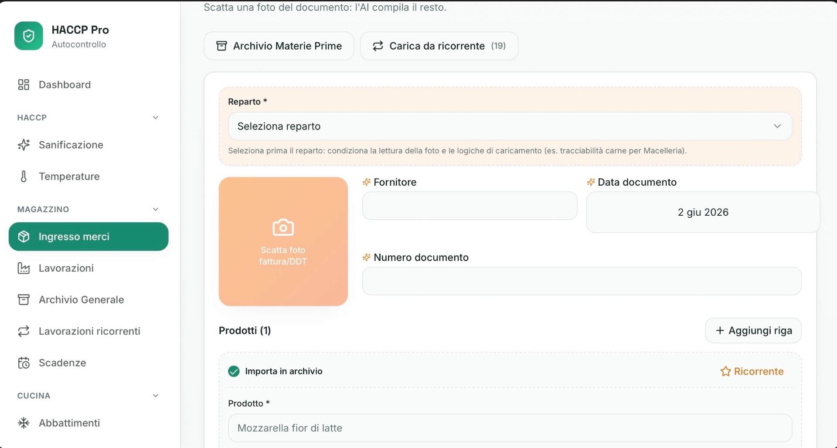
Task: Click the Lavorazioni factory icon
Action: [x=24, y=268]
